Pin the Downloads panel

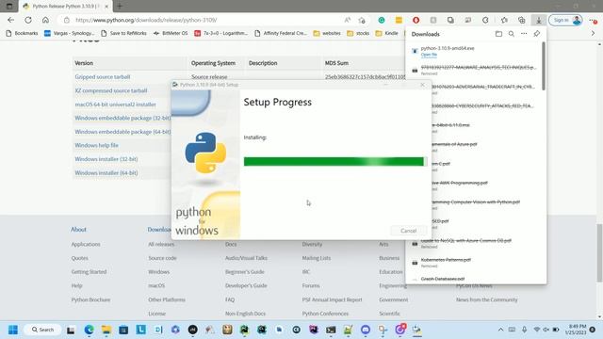pyautogui.click(x=536, y=34)
